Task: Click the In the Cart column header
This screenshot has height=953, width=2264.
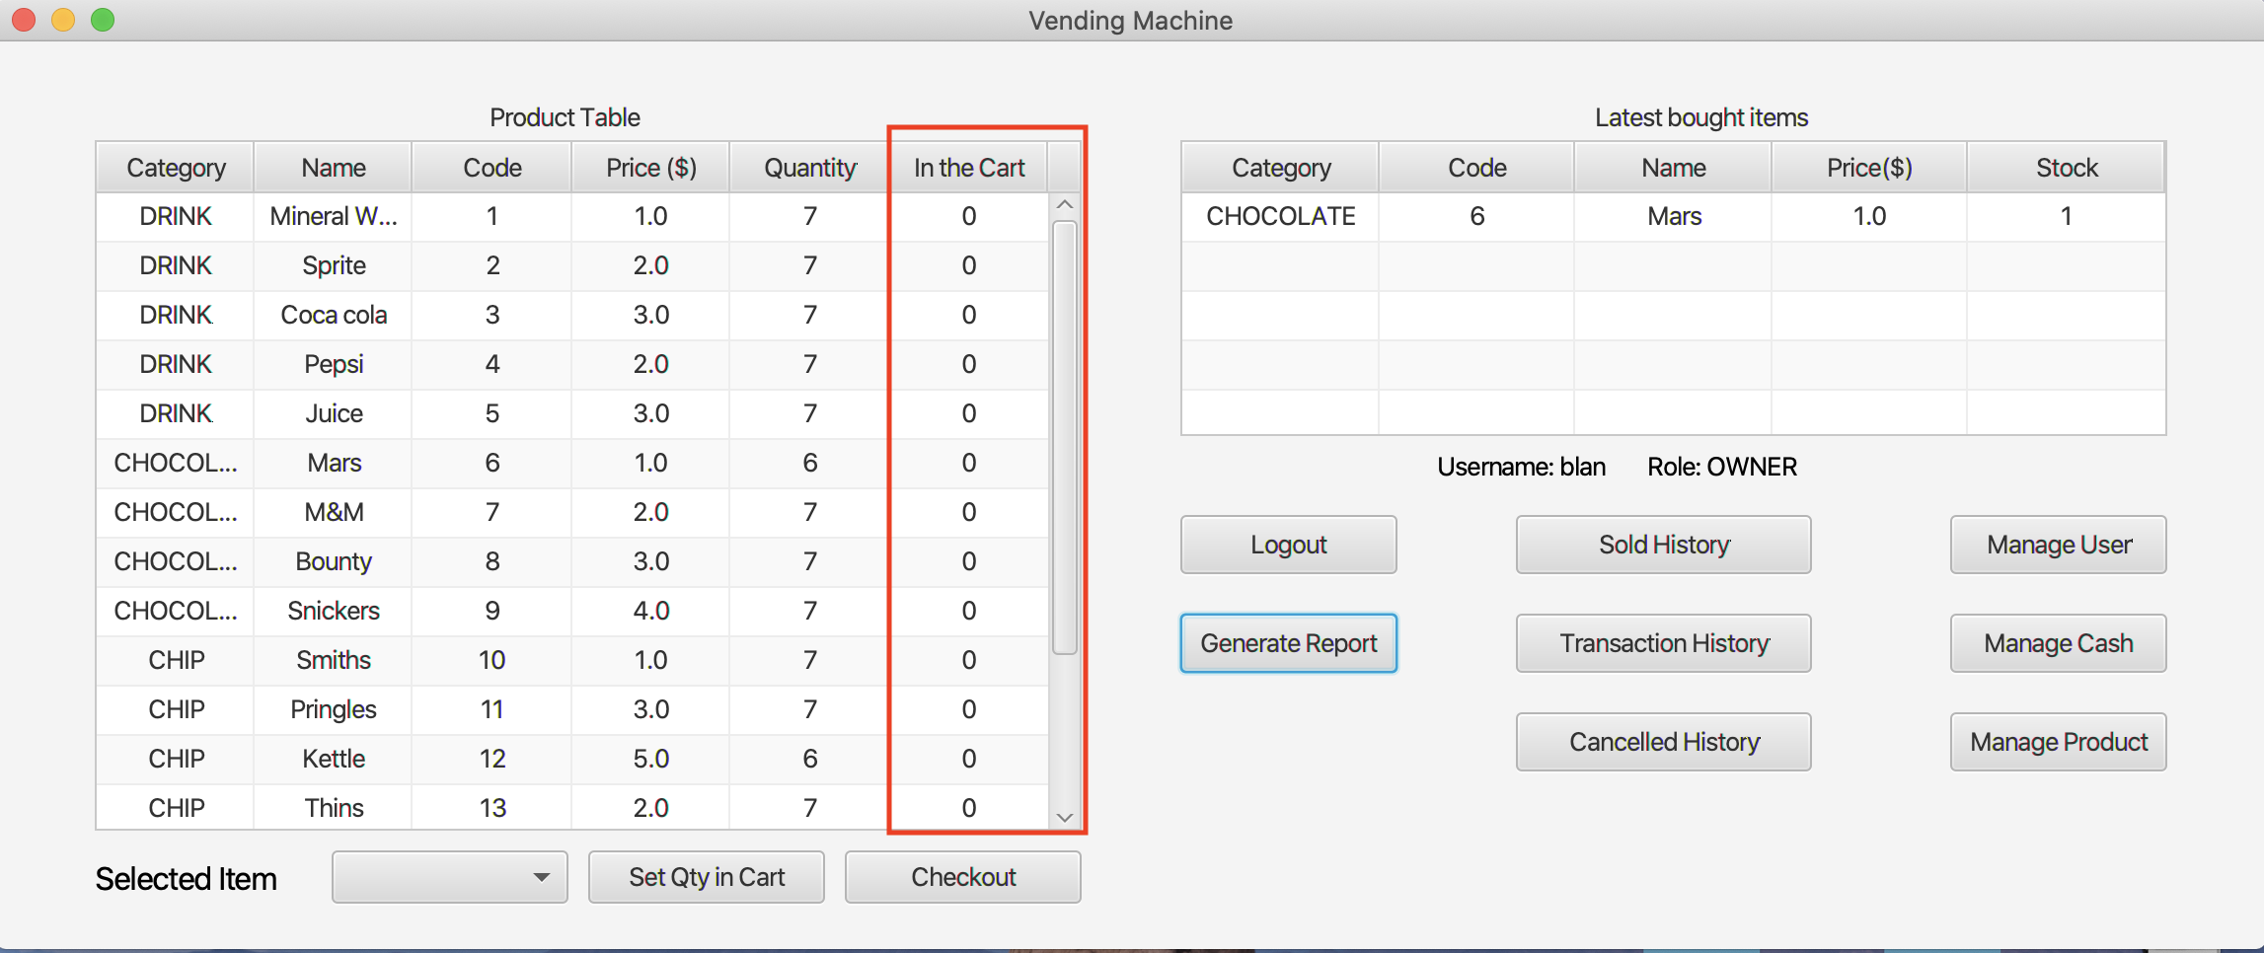Action: (968, 168)
